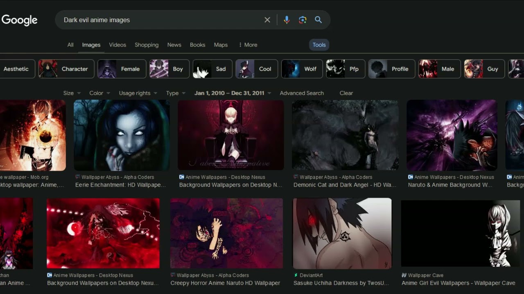
Task: Submit search with the magnifier icon
Action: coord(318,20)
